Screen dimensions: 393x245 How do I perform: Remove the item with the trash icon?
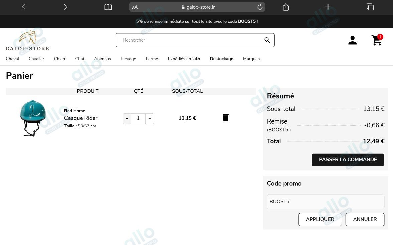pos(226,118)
